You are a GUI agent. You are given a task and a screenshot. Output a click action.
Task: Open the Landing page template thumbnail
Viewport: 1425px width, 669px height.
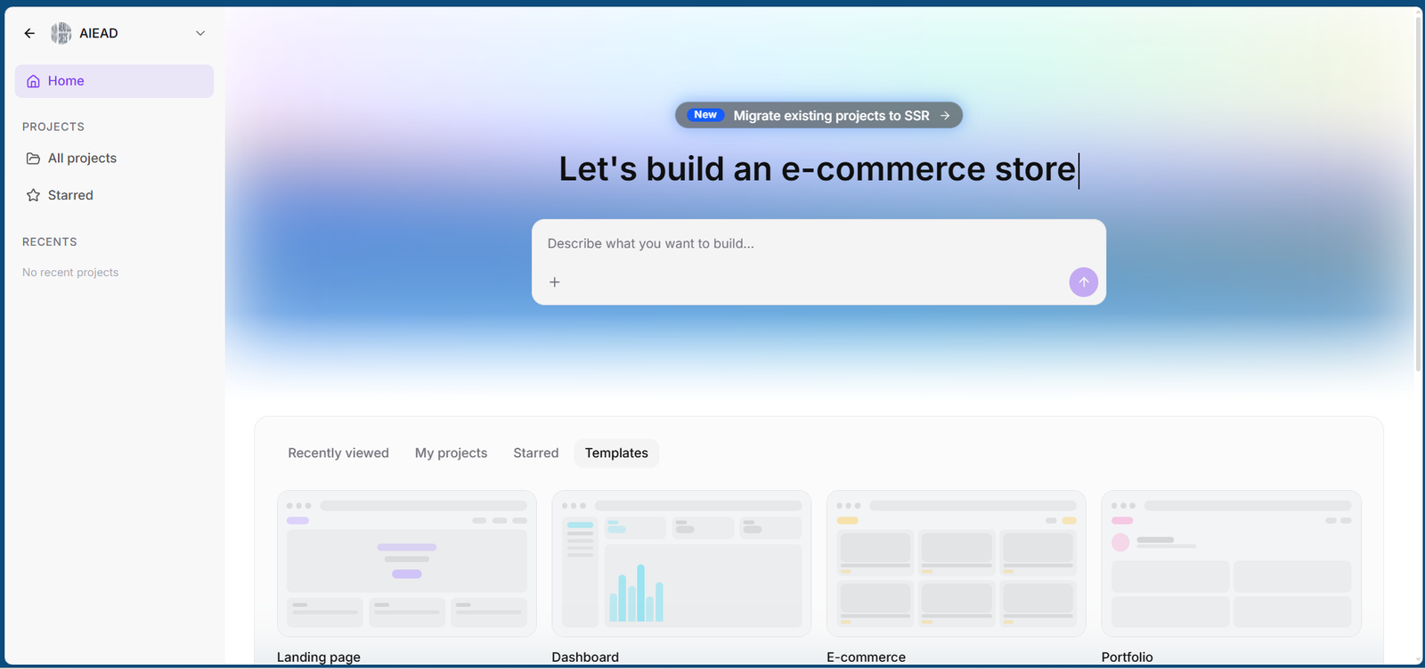click(x=407, y=564)
